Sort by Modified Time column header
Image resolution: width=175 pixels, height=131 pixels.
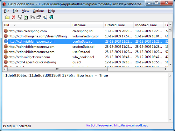pyautogui.click(x=148, y=25)
